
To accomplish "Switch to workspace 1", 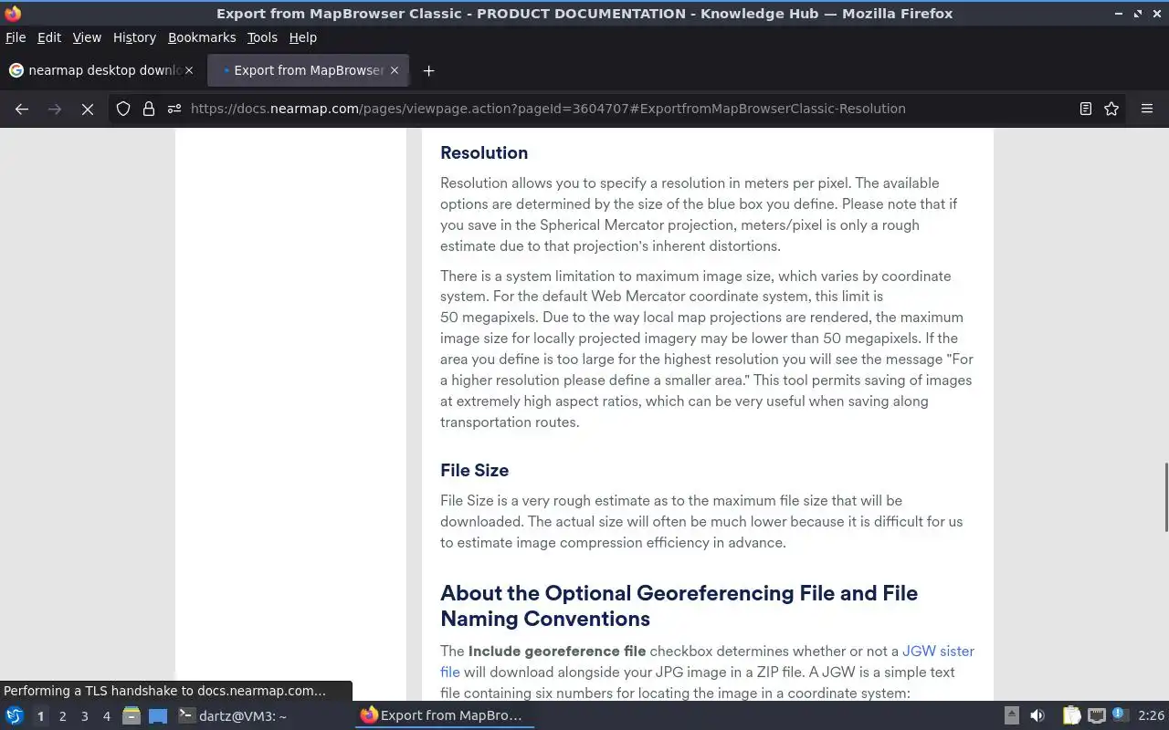I will pos(40,716).
